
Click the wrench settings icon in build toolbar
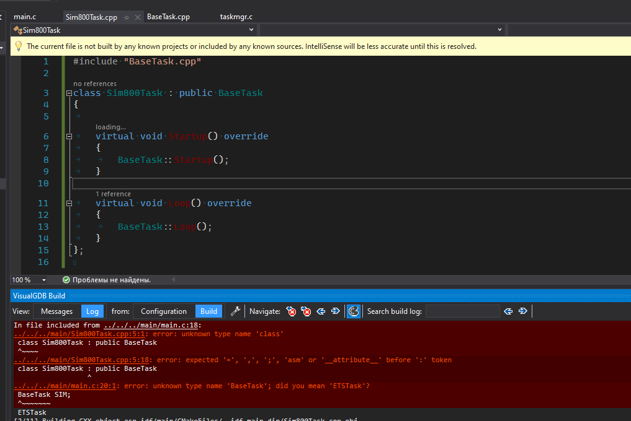(x=235, y=311)
